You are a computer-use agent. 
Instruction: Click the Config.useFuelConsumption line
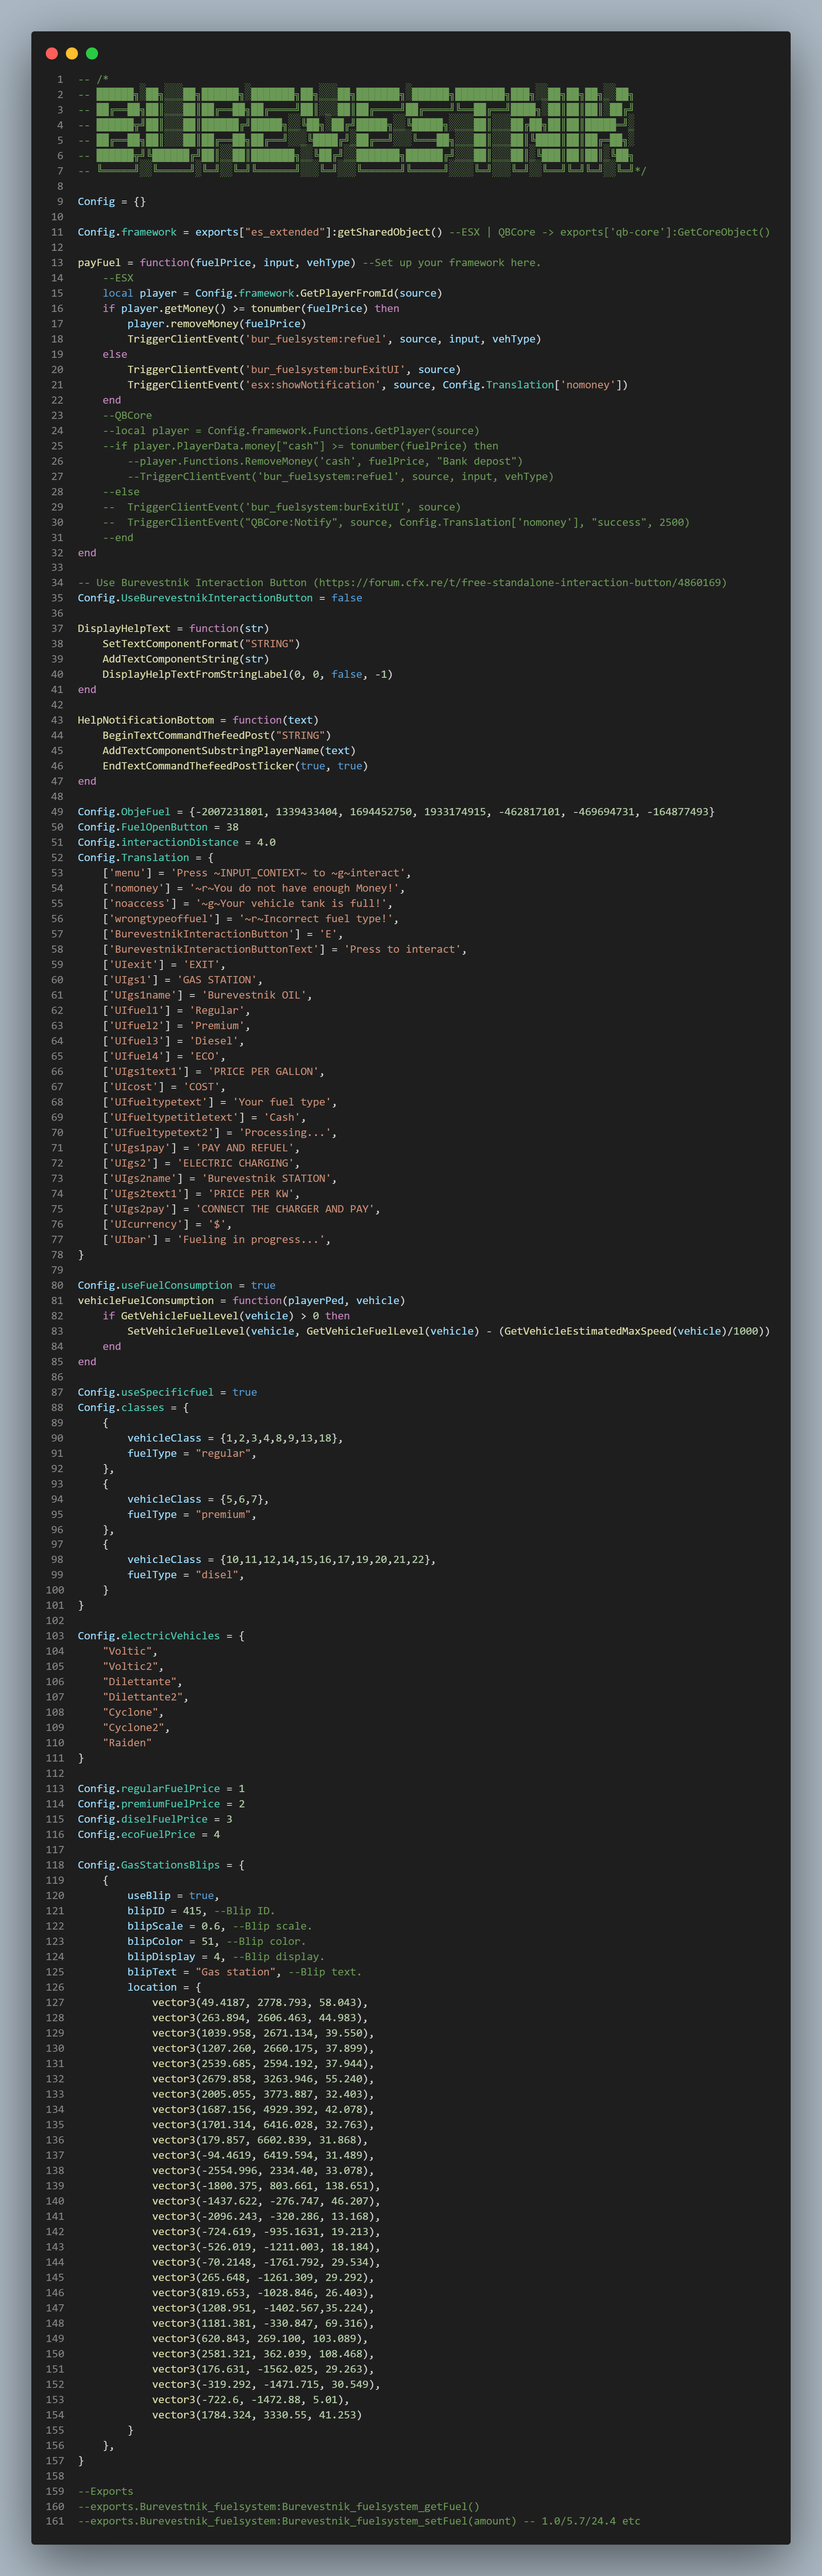[x=177, y=1286]
